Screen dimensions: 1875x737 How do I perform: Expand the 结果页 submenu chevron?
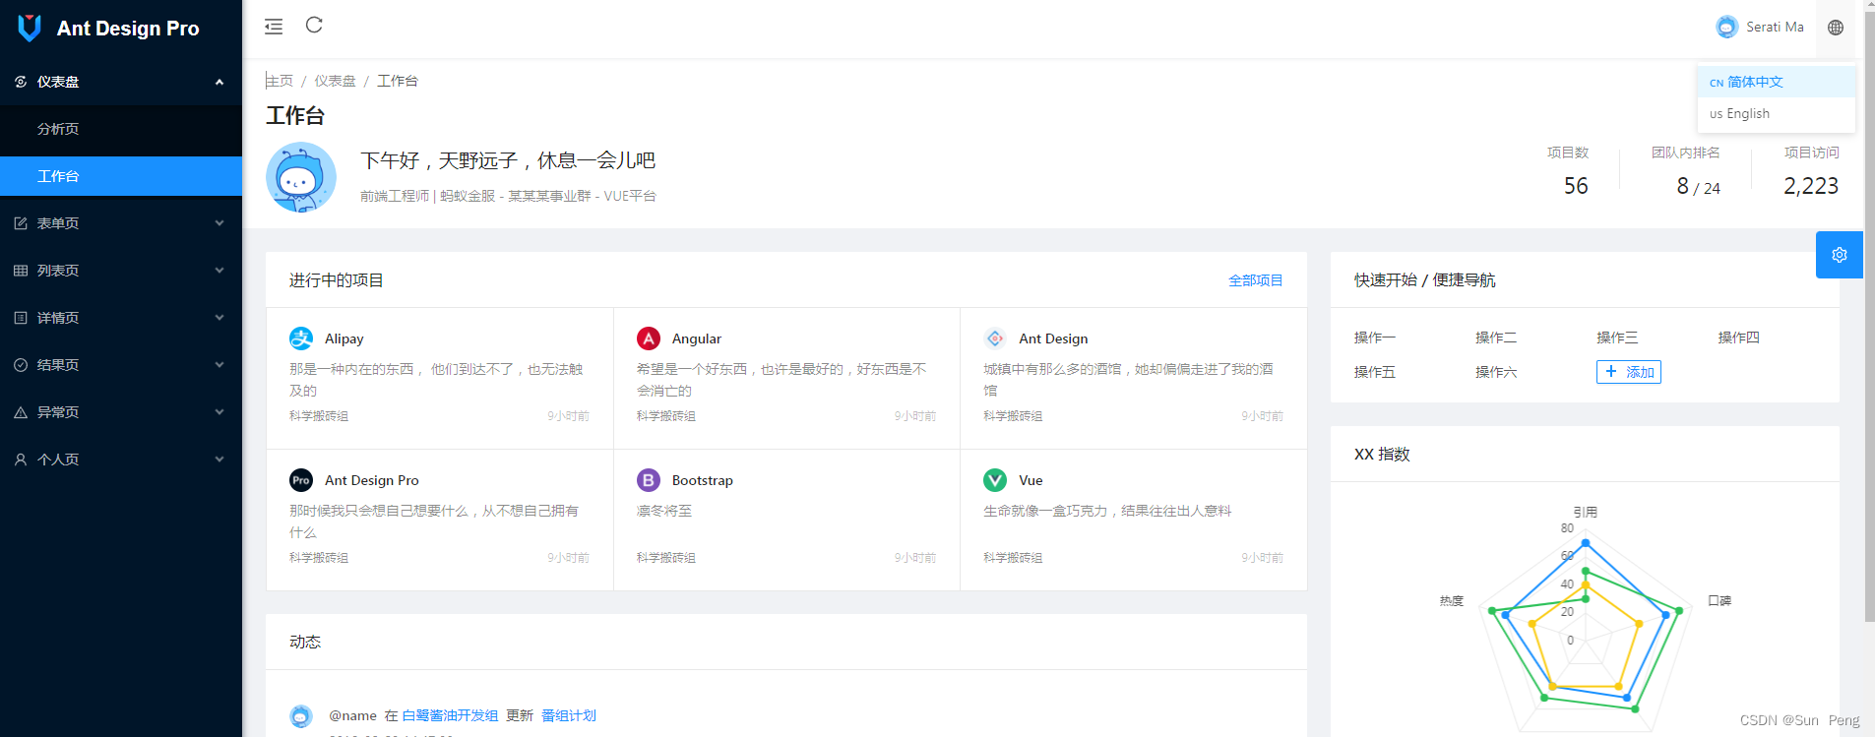[219, 365]
